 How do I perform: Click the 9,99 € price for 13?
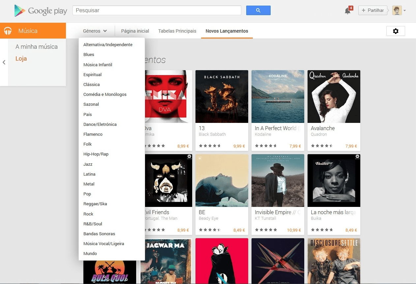[239, 146]
